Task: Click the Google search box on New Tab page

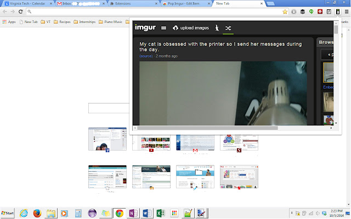Action: pos(109,108)
